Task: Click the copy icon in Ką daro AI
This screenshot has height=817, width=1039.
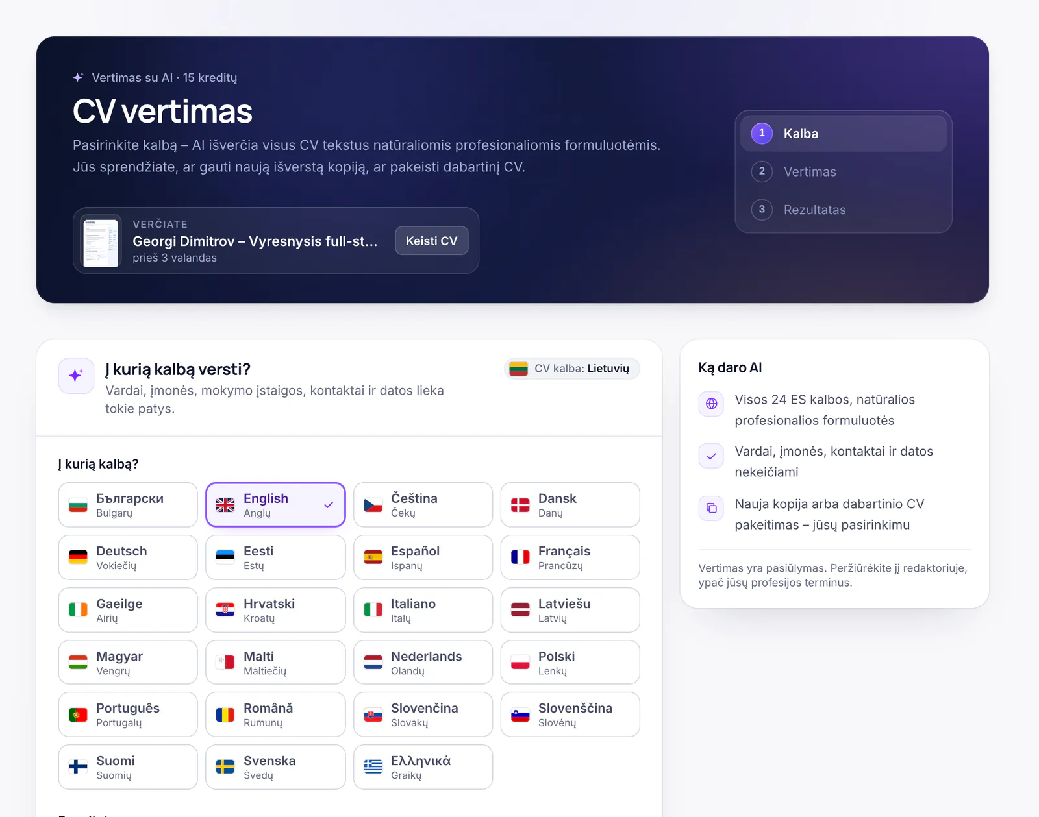Action: 711,508
